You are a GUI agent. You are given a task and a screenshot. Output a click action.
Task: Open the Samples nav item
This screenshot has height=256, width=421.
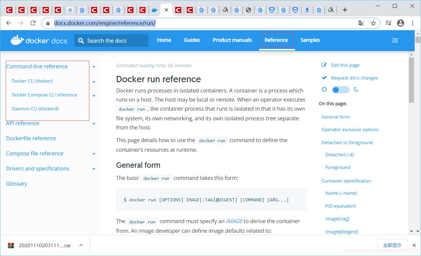pyautogui.click(x=310, y=40)
